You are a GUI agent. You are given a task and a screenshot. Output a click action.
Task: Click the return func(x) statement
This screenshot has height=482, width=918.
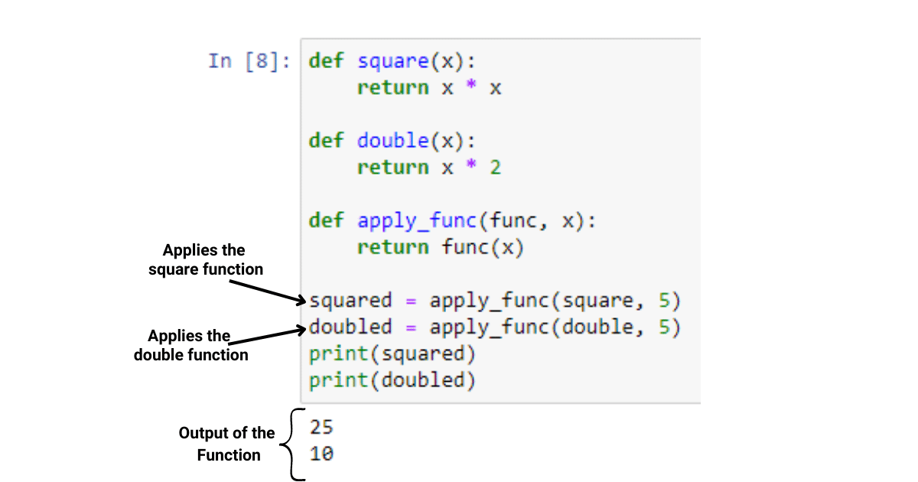(x=440, y=248)
